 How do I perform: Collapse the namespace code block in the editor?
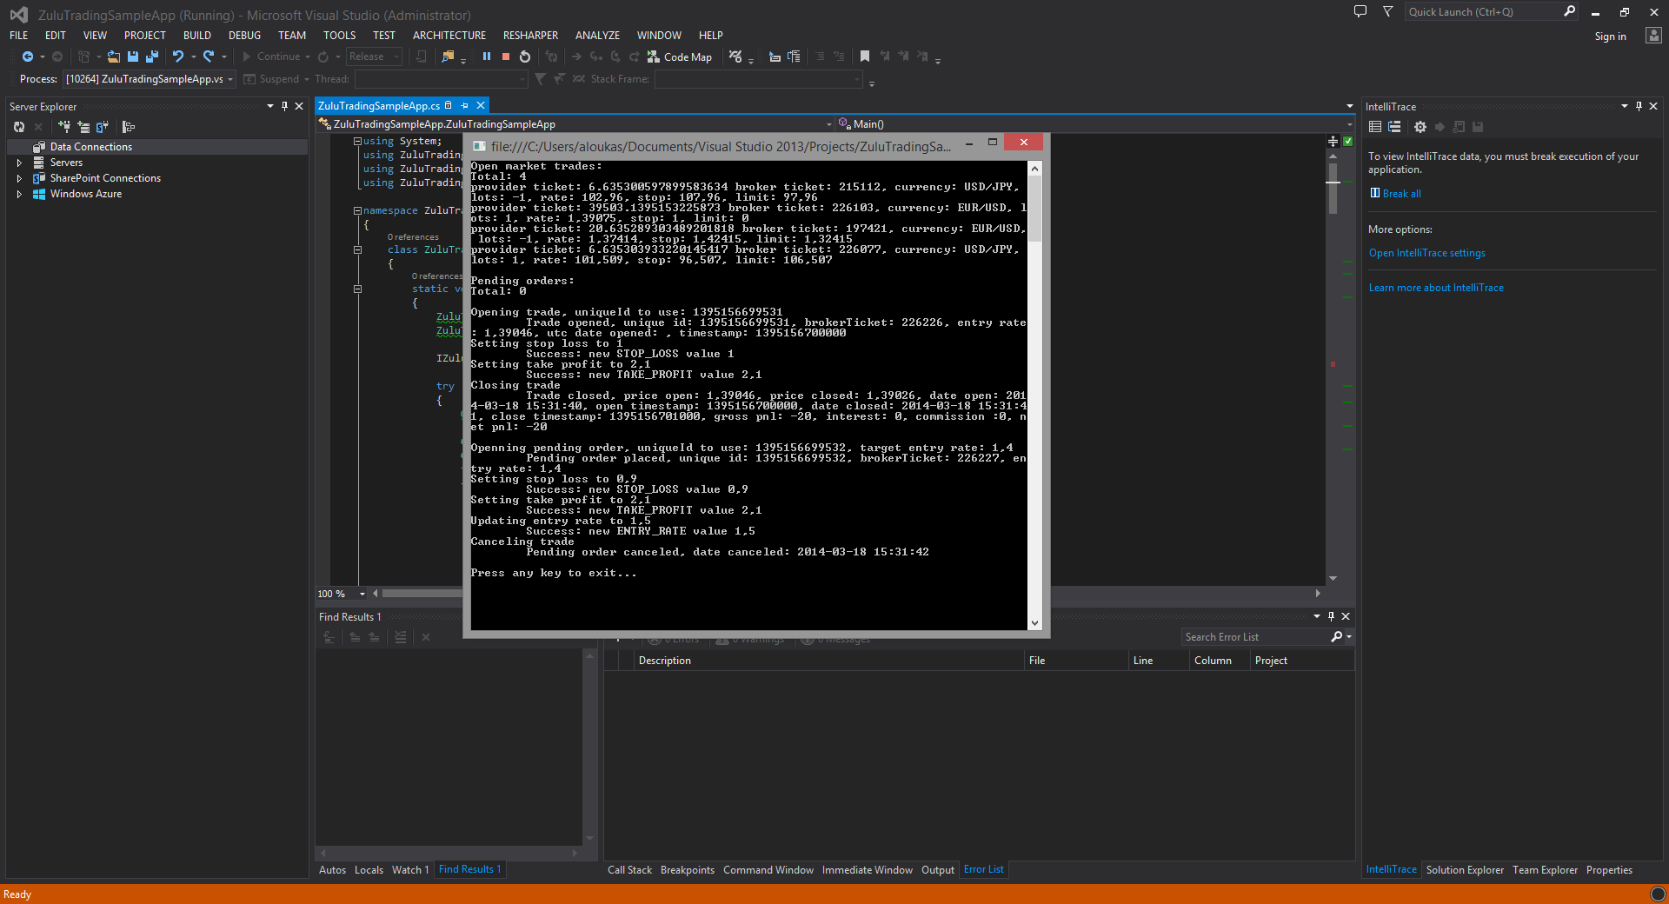click(x=357, y=210)
